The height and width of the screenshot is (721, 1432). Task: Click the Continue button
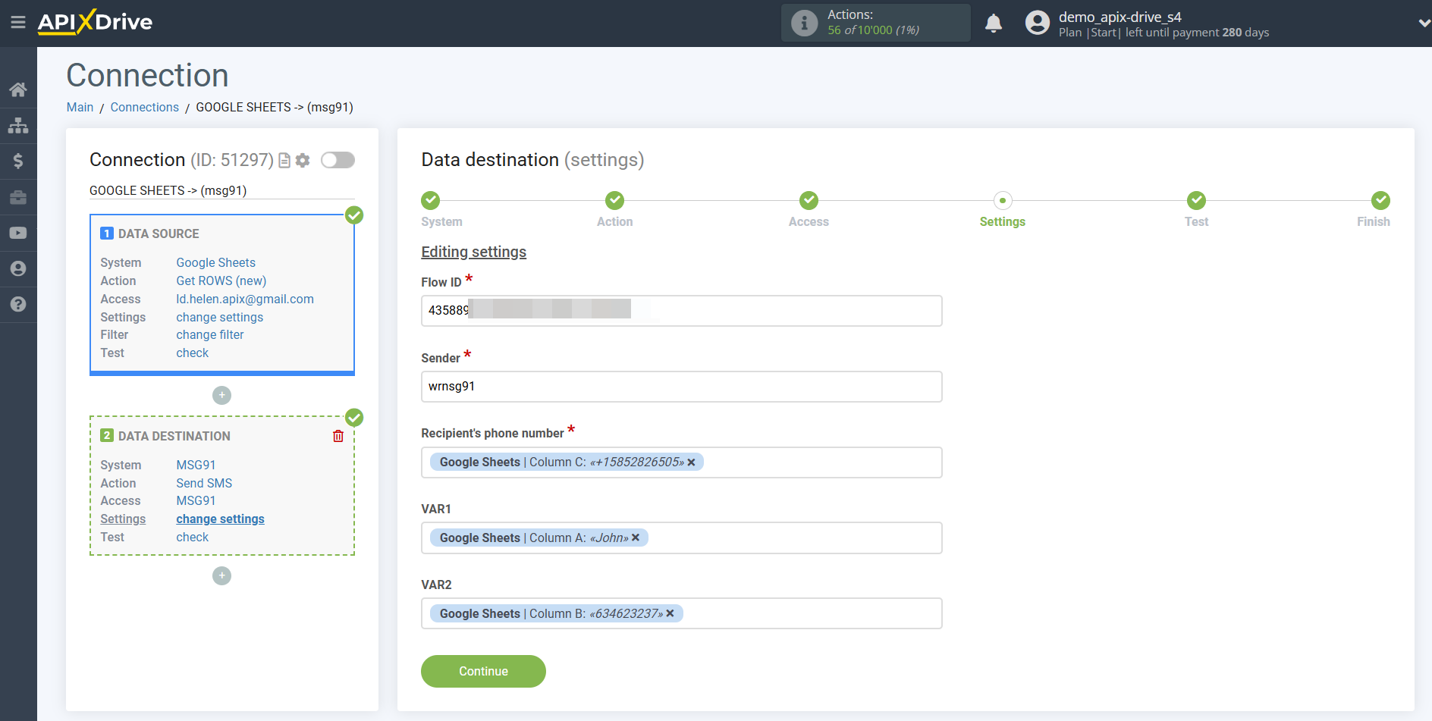[x=483, y=671]
